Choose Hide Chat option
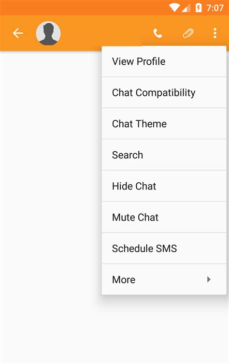Image resolution: width=229 pixels, height=364 pixels. (164, 186)
